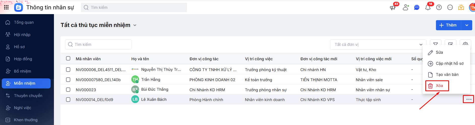Click the Thêm button
The height and width of the screenshot is (125, 475).
(448, 25)
